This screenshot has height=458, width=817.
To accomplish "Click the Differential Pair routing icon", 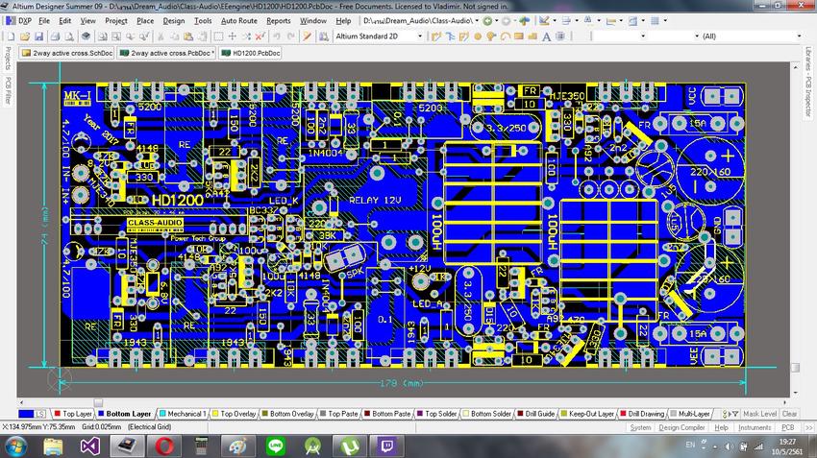I will tap(450, 36).
